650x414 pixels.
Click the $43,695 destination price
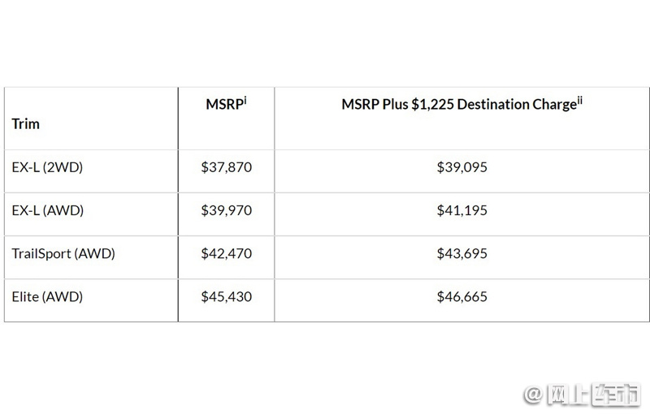coord(461,253)
